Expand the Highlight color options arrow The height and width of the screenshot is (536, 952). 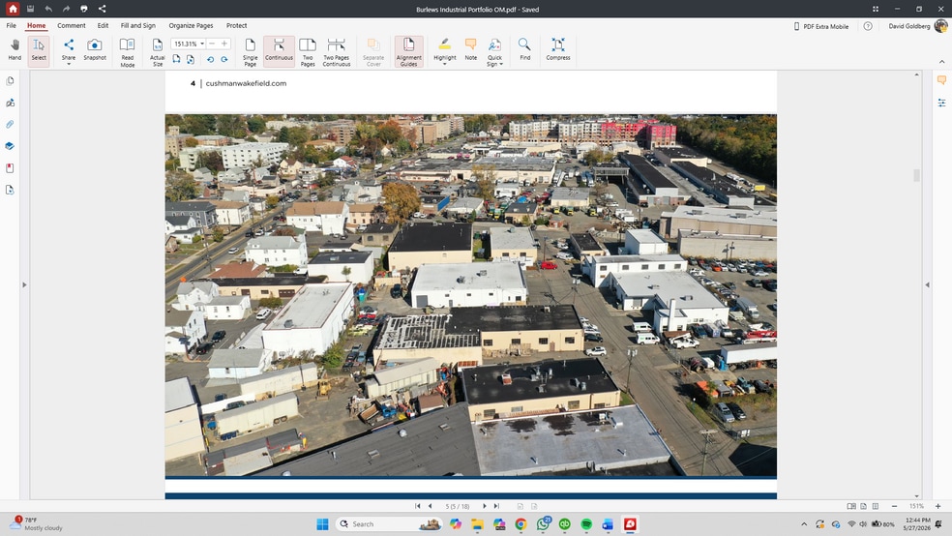coord(444,64)
